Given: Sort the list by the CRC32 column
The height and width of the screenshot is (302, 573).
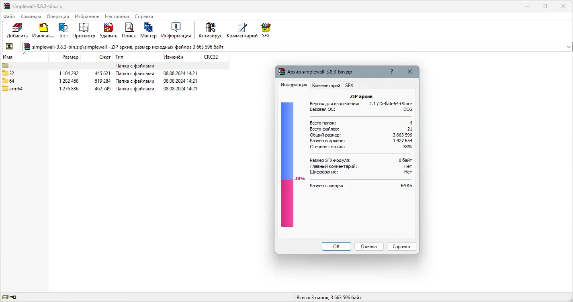Looking at the screenshot, I should [x=215, y=57].
